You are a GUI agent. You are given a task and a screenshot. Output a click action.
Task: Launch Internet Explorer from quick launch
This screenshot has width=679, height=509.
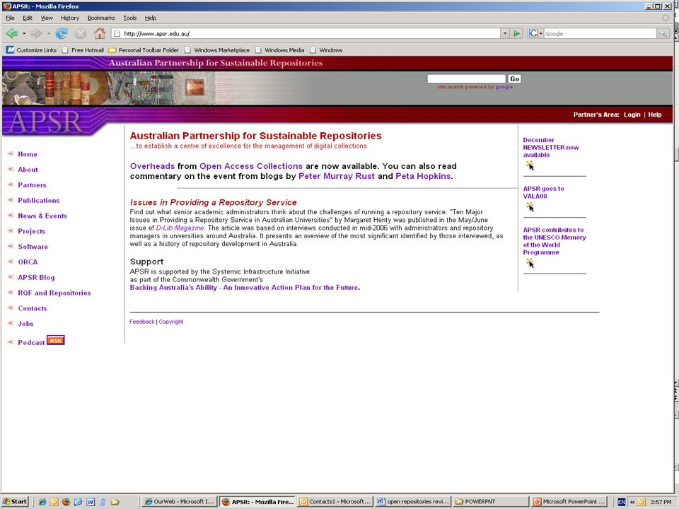click(42, 502)
